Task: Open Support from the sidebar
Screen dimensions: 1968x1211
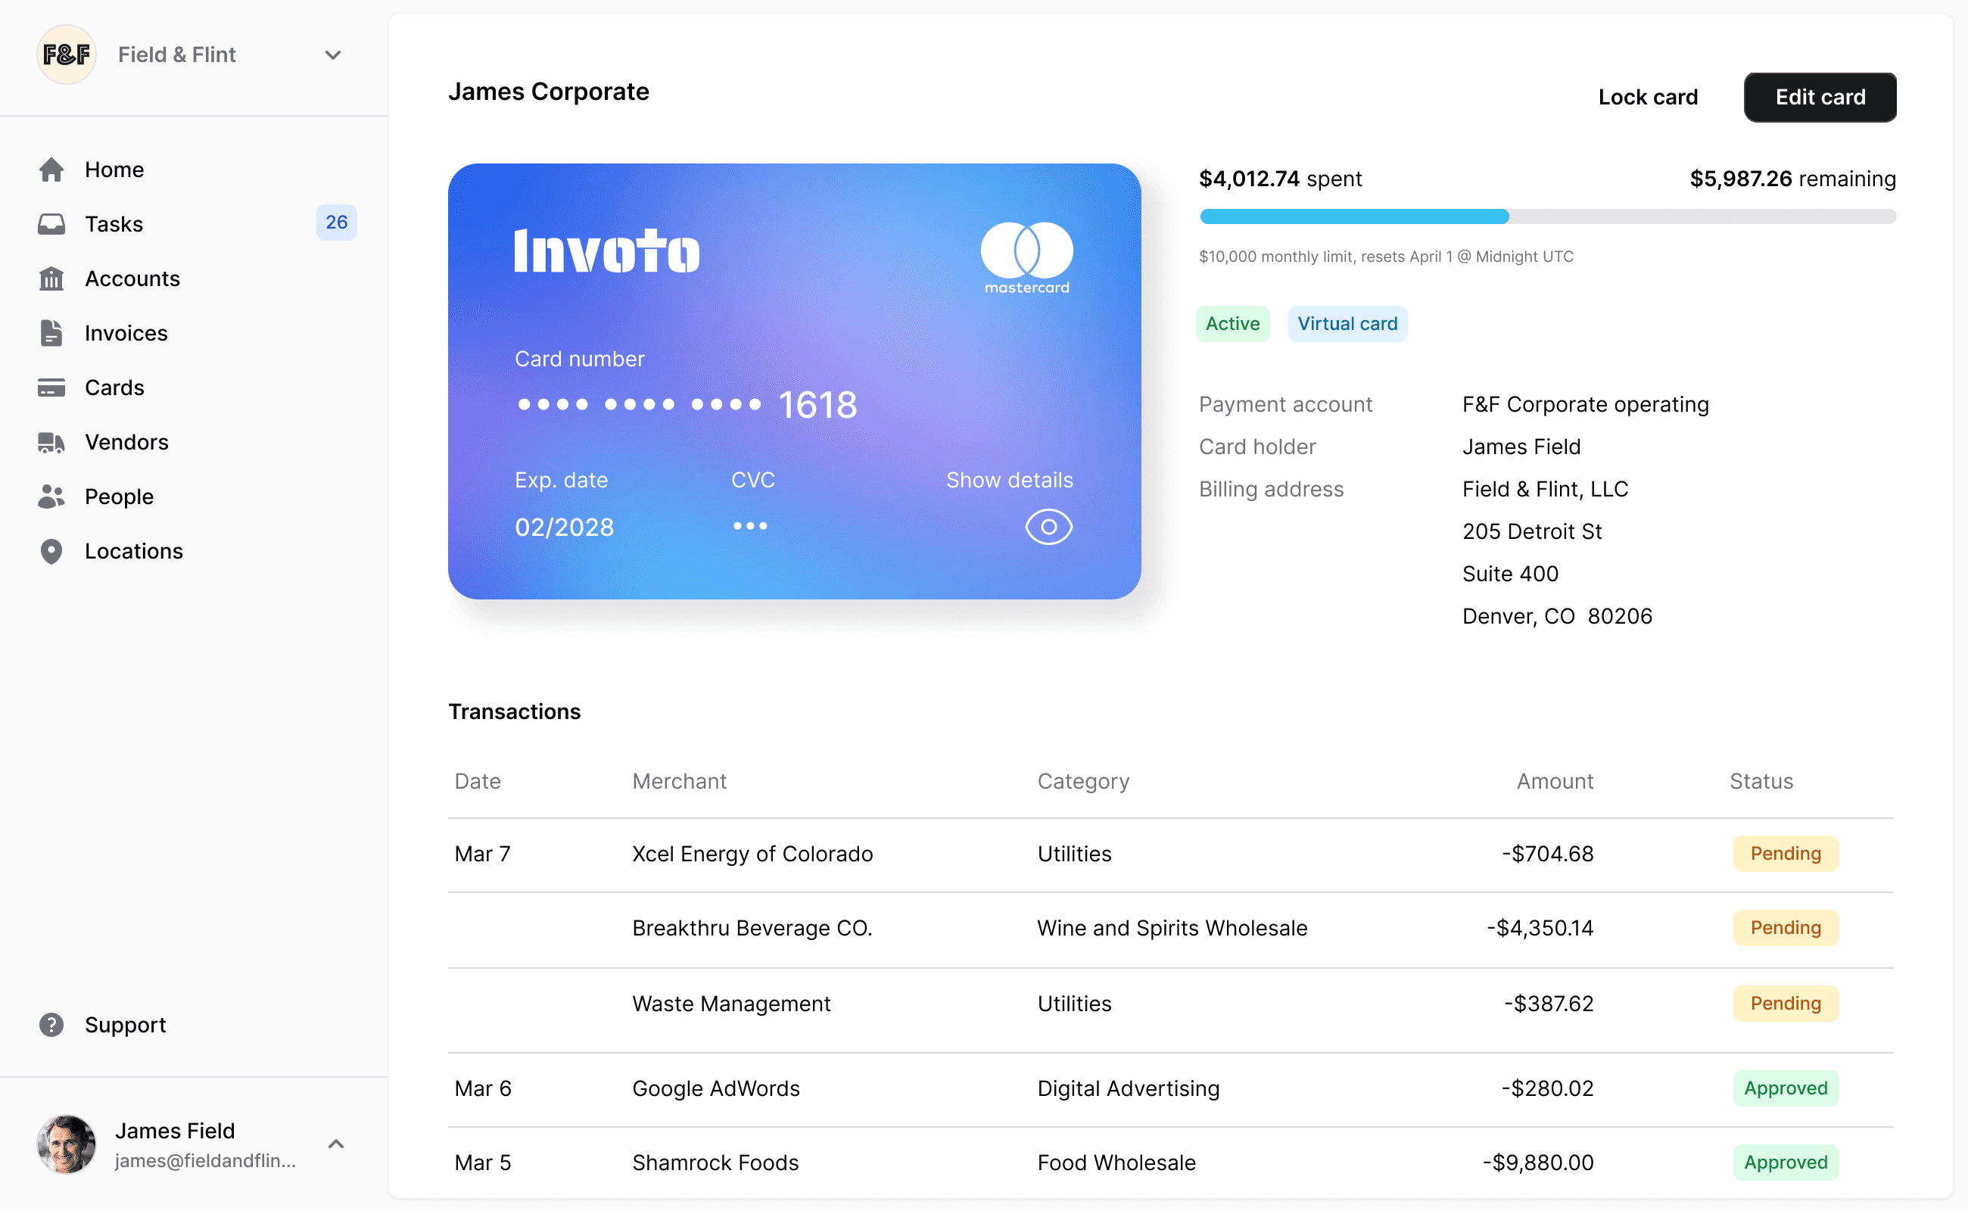Action: [125, 1024]
